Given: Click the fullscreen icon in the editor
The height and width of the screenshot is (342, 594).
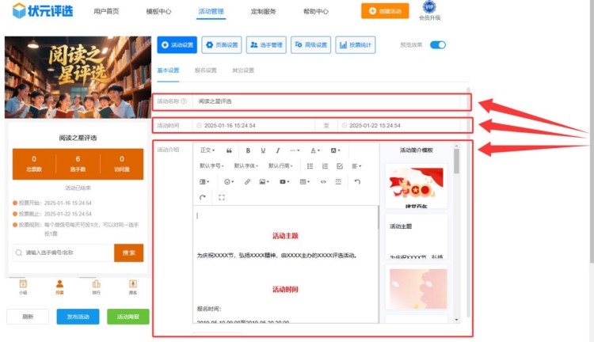Looking at the screenshot, I should pyautogui.click(x=221, y=197).
